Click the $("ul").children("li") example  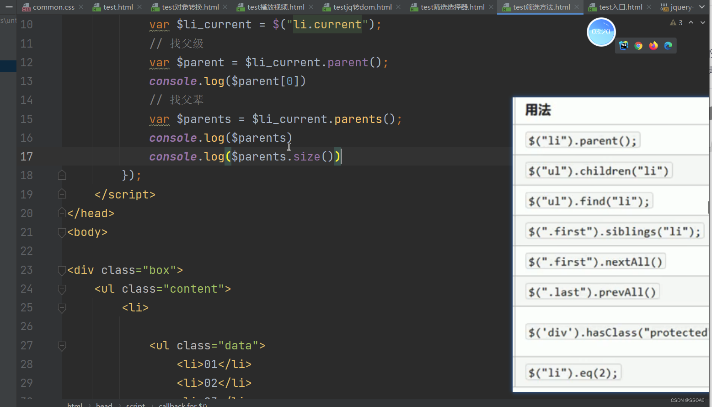pos(599,171)
